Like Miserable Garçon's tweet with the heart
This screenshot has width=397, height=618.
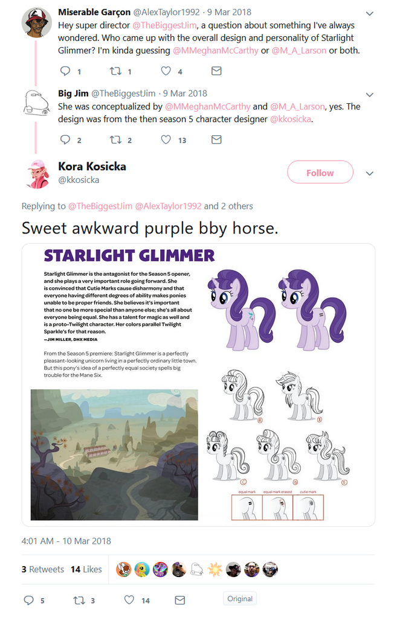point(165,71)
